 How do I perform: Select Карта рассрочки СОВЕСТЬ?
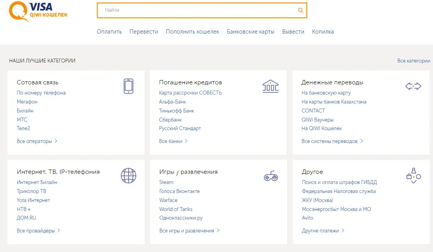pyautogui.click(x=190, y=93)
